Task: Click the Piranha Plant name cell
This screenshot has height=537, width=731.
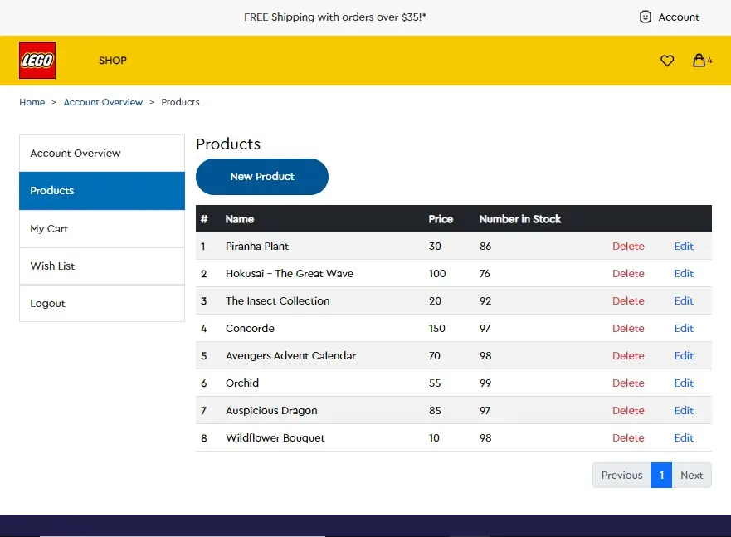Action: (x=257, y=247)
